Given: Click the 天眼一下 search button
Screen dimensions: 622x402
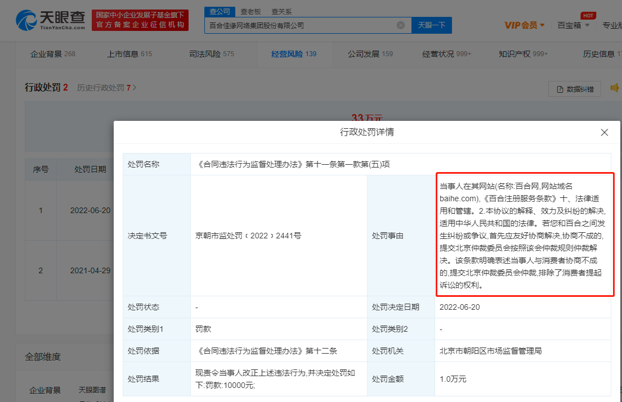Looking at the screenshot, I should [x=432, y=25].
